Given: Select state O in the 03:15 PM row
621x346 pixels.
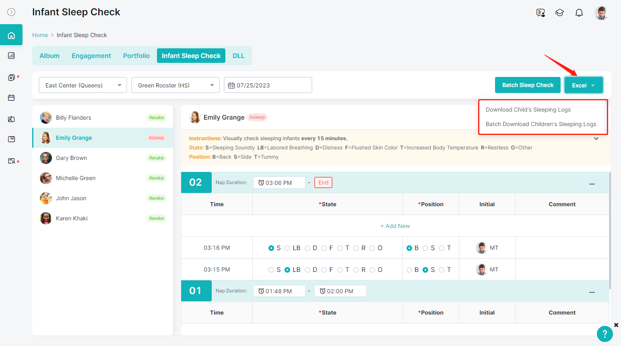Looking at the screenshot, I should pos(372,270).
